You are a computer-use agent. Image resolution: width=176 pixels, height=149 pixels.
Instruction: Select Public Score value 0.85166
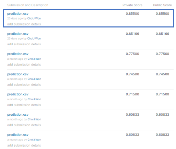pos(162,34)
